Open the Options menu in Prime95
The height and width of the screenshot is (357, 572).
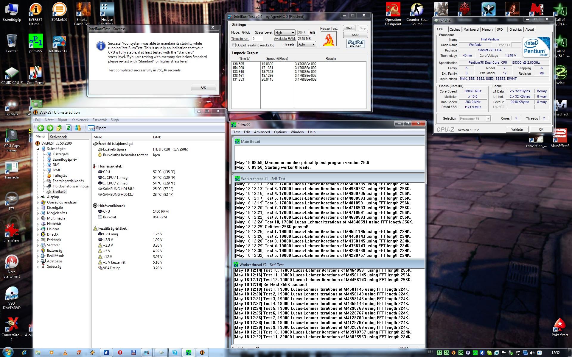(x=280, y=132)
